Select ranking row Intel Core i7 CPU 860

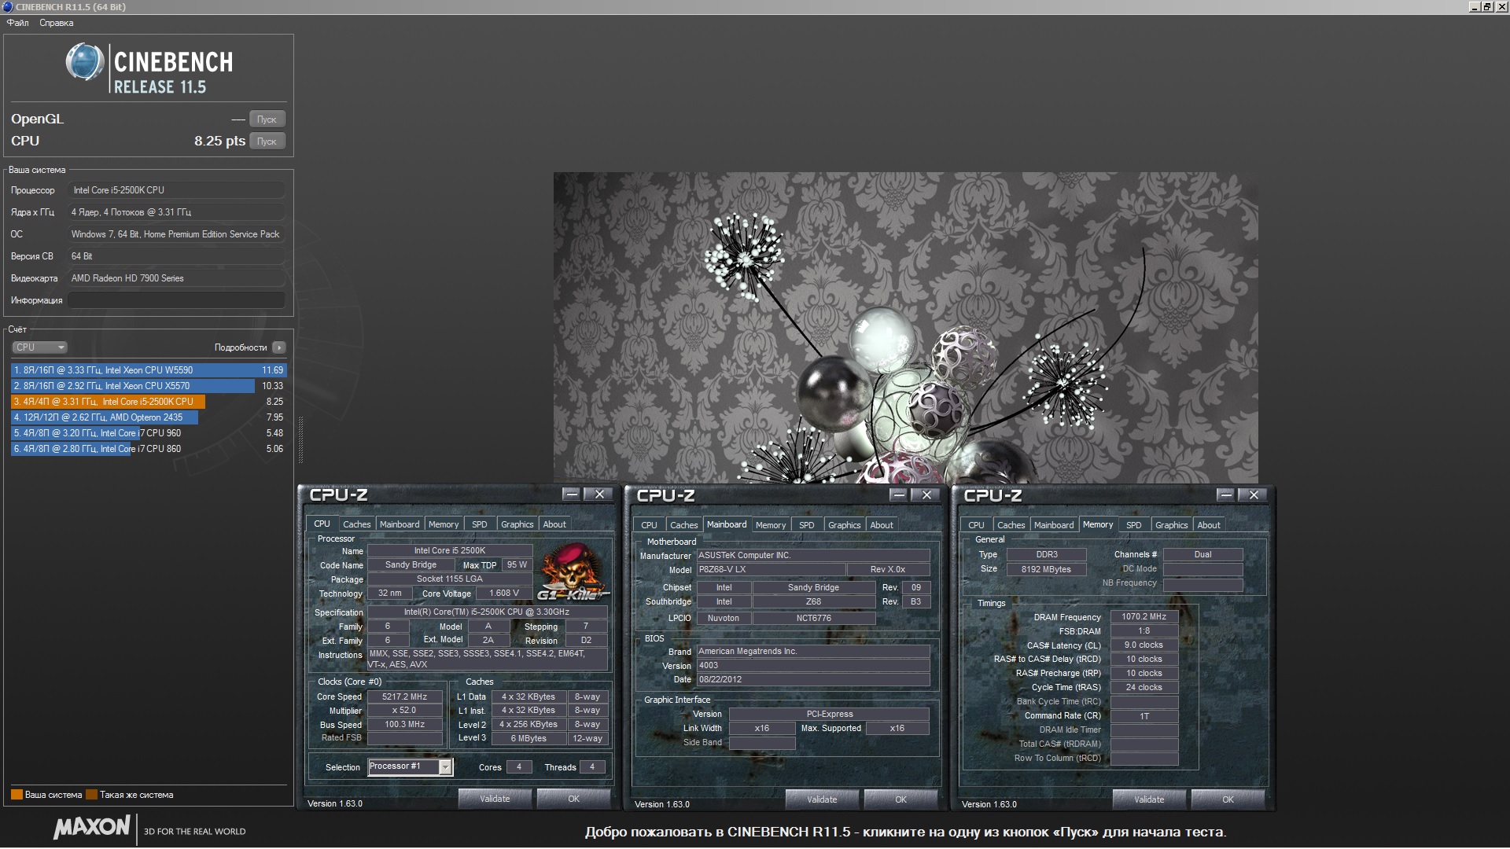[149, 449]
